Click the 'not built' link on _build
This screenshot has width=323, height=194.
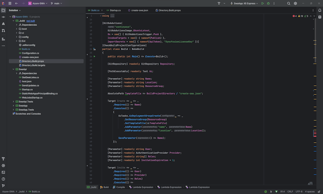click(x=31, y=21)
